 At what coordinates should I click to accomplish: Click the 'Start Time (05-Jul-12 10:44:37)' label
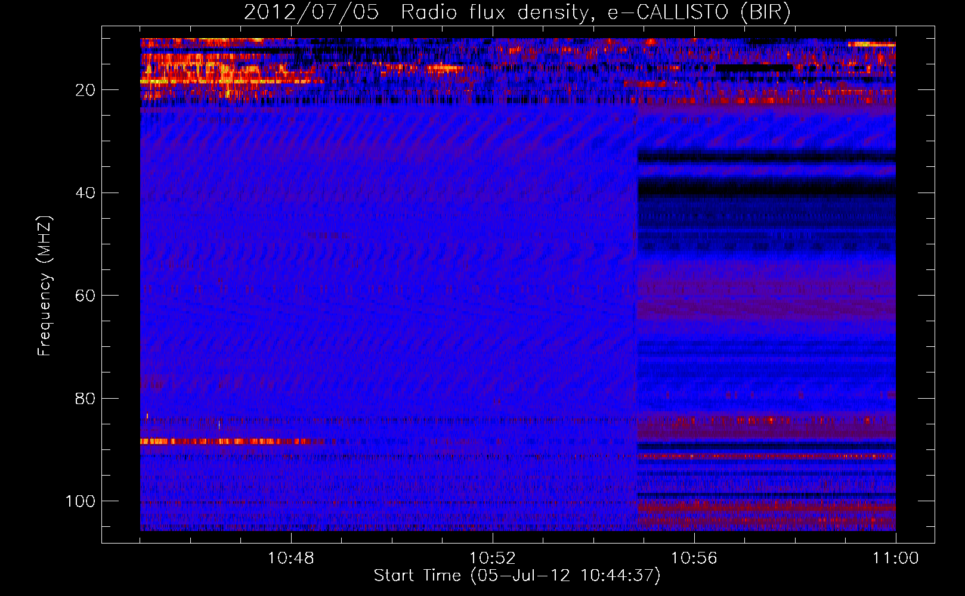point(517,576)
